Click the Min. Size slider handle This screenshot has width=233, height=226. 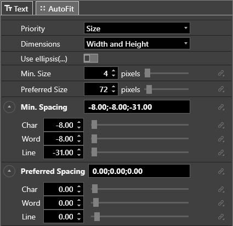pyautogui.click(x=147, y=73)
